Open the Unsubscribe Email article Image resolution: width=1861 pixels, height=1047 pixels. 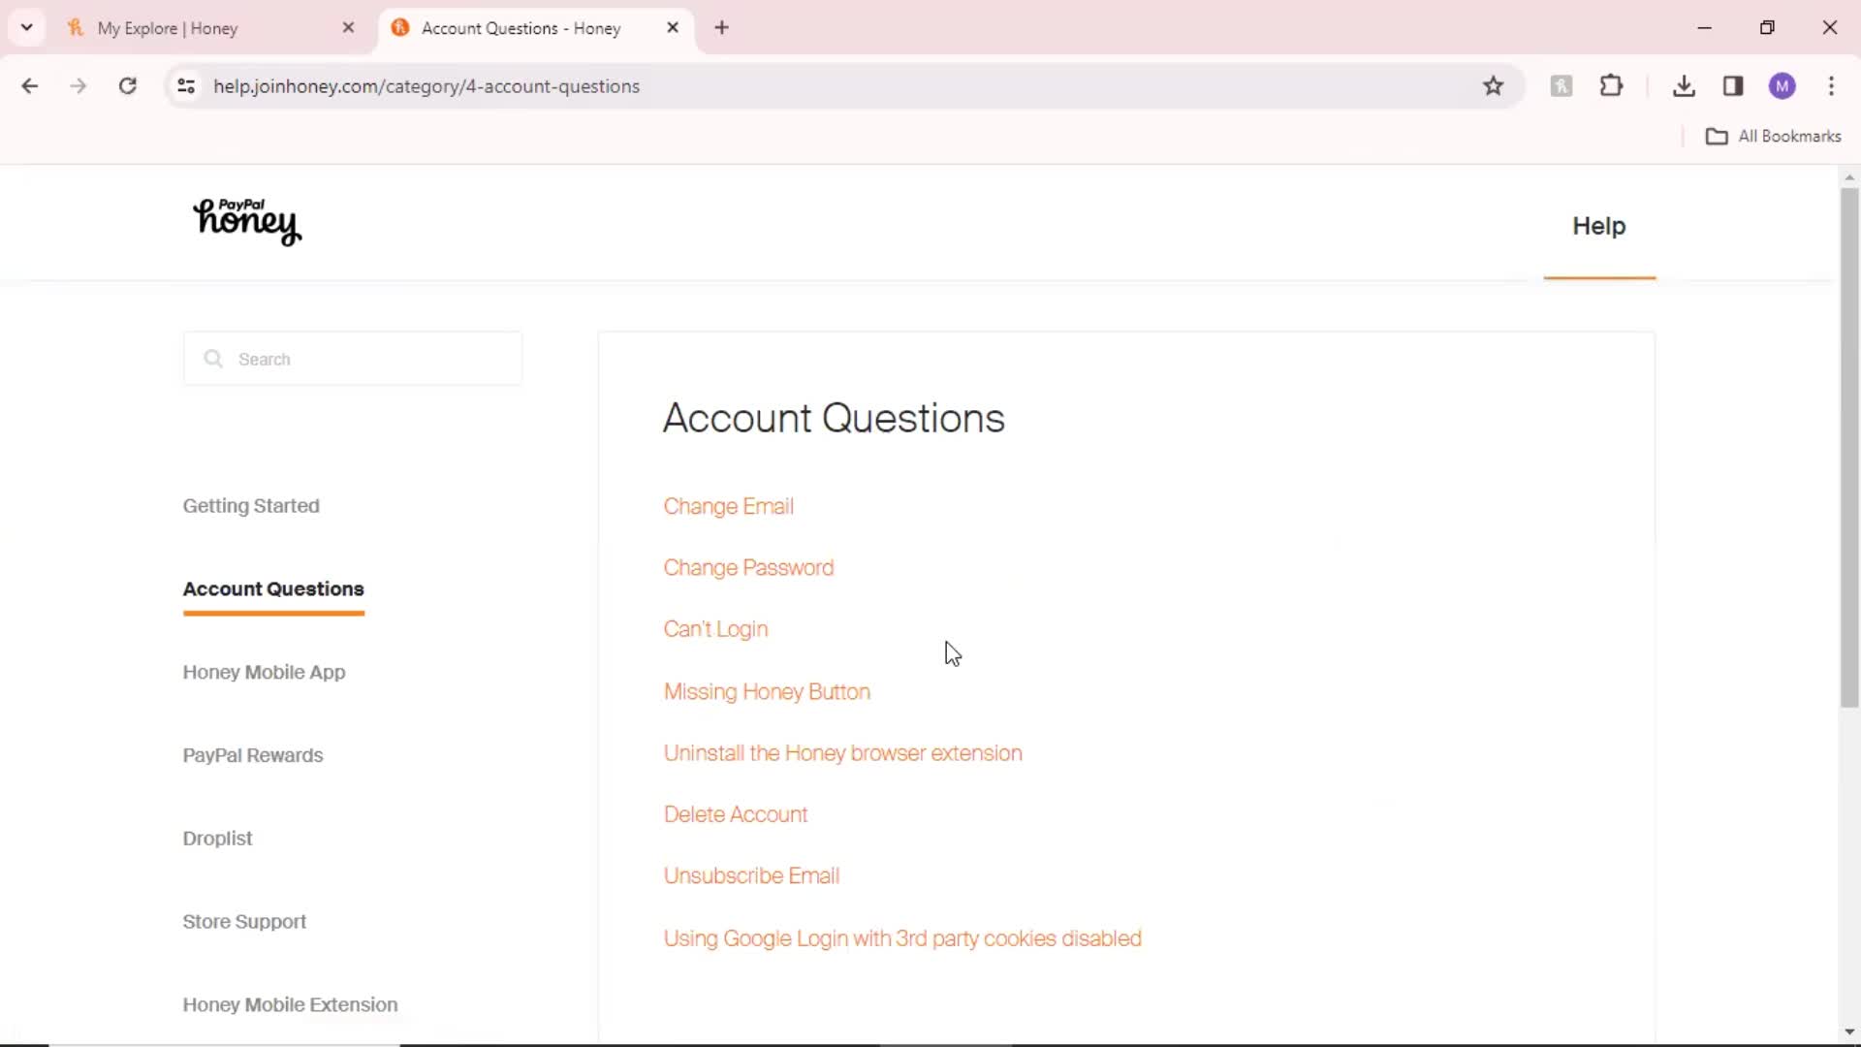[751, 876]
